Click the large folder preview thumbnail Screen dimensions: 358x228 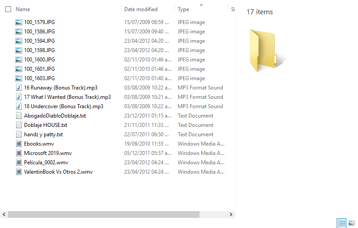click(x=267, y=50)
